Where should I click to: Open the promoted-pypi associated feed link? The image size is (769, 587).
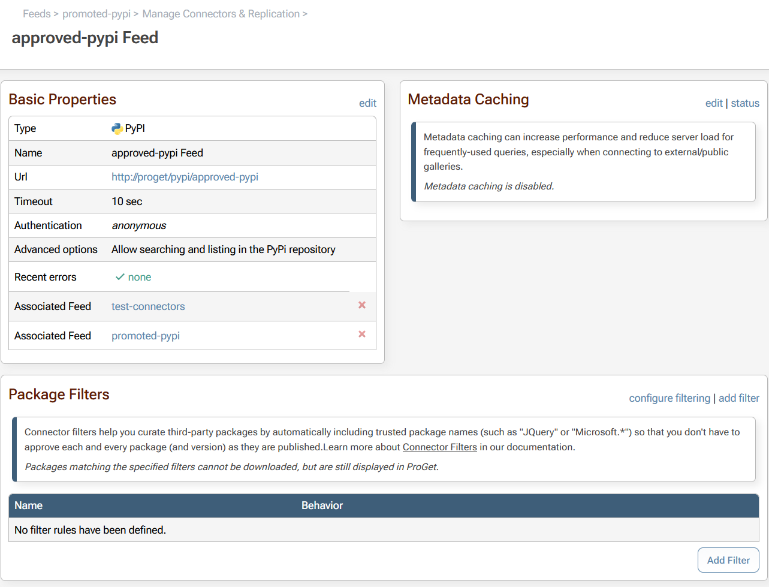click(x=146, y=336)
